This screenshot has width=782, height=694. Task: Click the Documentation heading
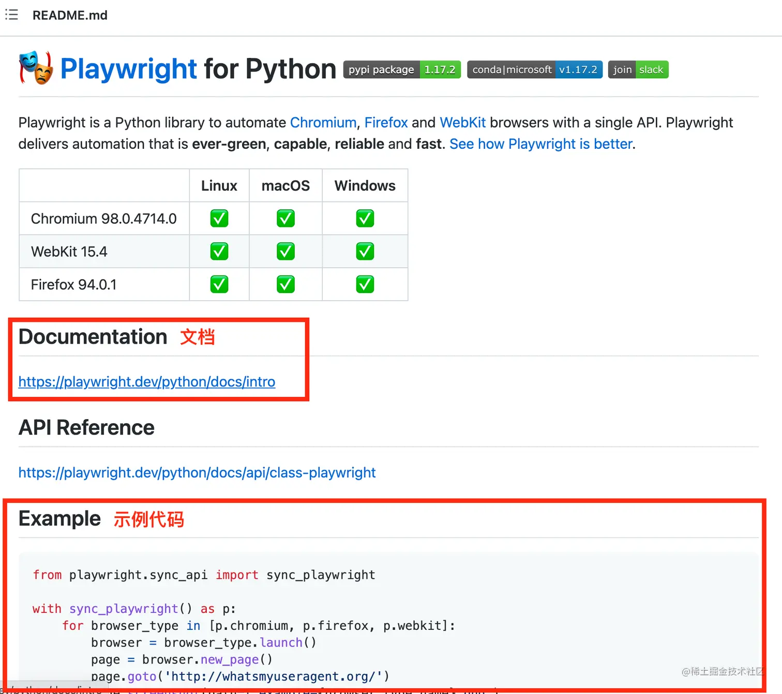[x=93, y=337]
